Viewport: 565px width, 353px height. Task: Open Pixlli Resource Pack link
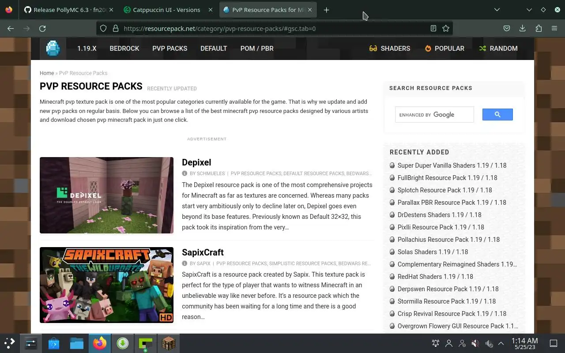pos(441,227)
